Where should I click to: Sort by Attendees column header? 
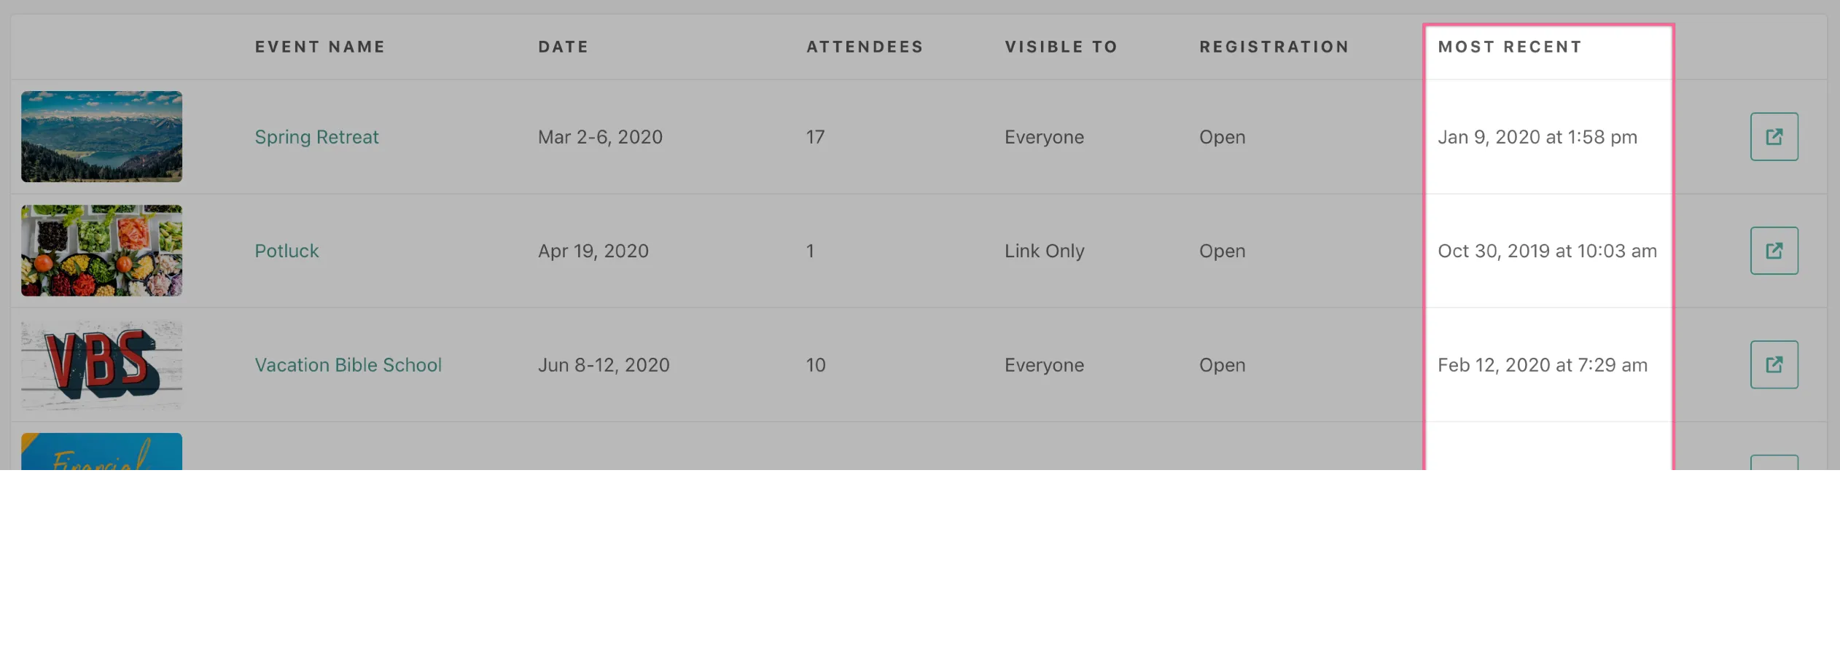(x=865, y=47)
